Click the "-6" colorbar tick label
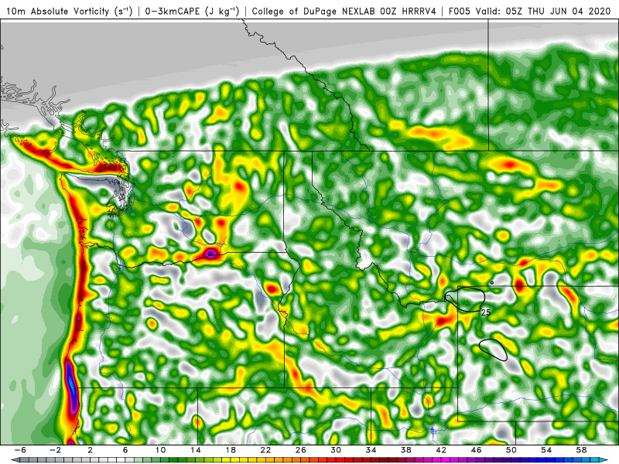 (20, 450)
